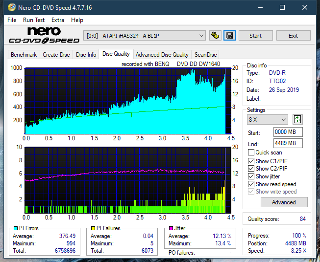
Task: Uncheck Show C2/PIF
Action: pos(251,169)
